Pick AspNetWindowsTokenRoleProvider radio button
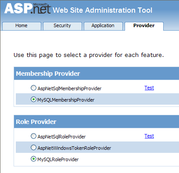 tap(33, 148)
